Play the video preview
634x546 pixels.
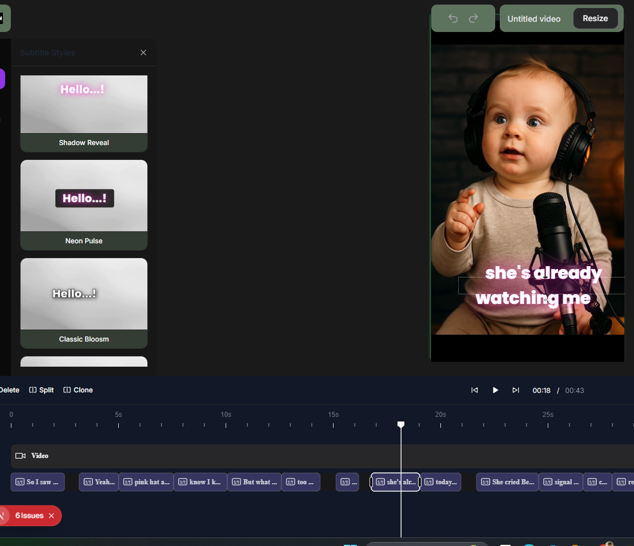pyautogui.click(x=495, y=390)
